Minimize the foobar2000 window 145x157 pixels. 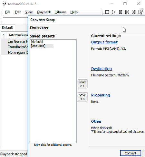pos(112,4)
